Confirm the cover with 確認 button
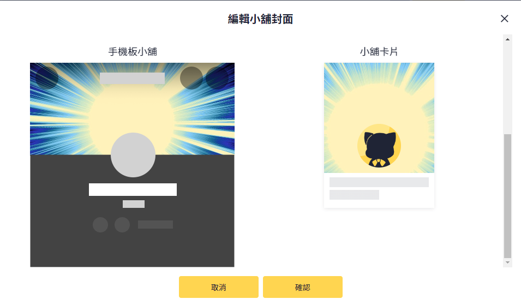521x305 pixels. (x=303, y=287)
